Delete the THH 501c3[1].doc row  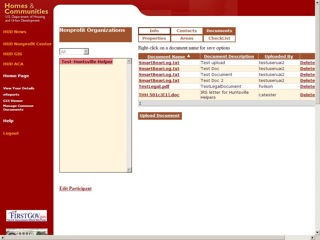click(x=307, y=95)
